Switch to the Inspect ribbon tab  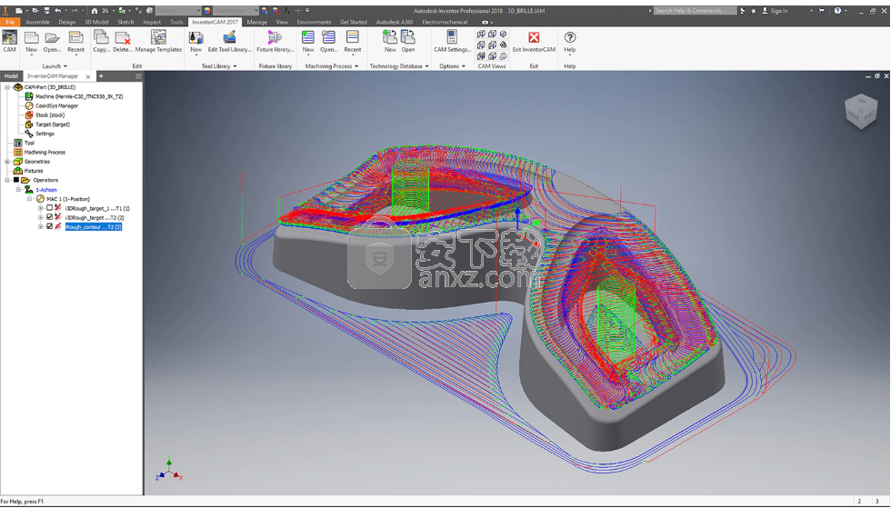pyautogui.click(x=152, y=22)
